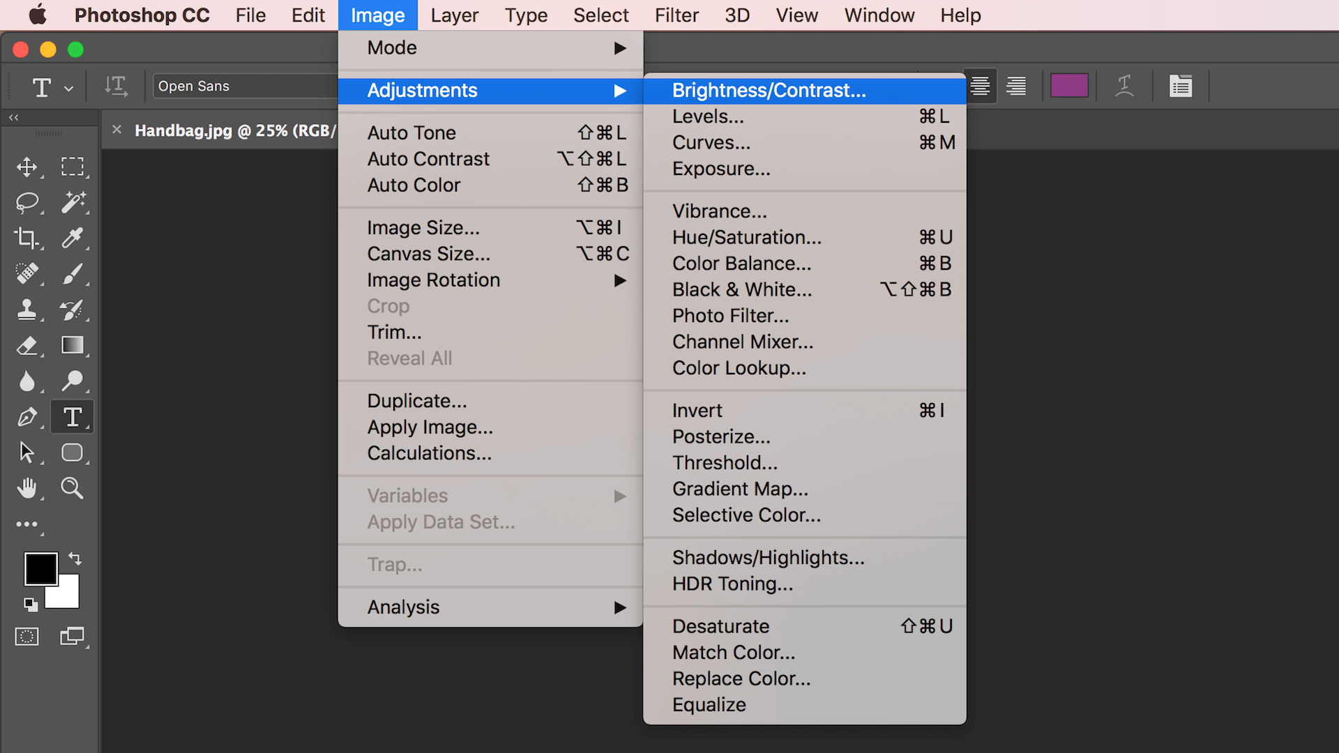Image resolution: width=1339 pixels, height=753 pixels.
Task: Select the Move tool
Action: coord(27,167)
